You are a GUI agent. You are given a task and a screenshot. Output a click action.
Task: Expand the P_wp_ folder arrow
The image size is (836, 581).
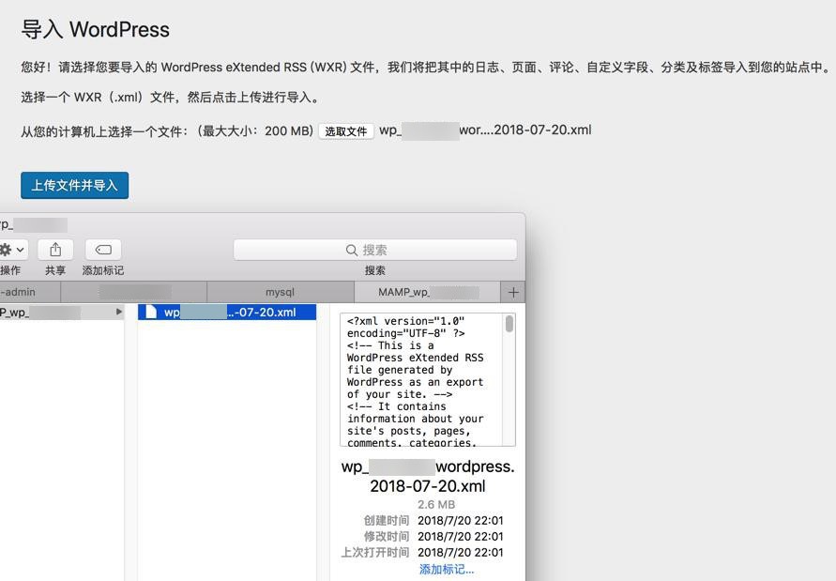[x=119, y=312]
